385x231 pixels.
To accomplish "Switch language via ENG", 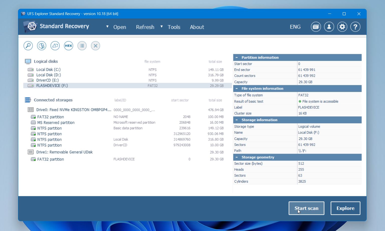I will [x=295, y=27].
